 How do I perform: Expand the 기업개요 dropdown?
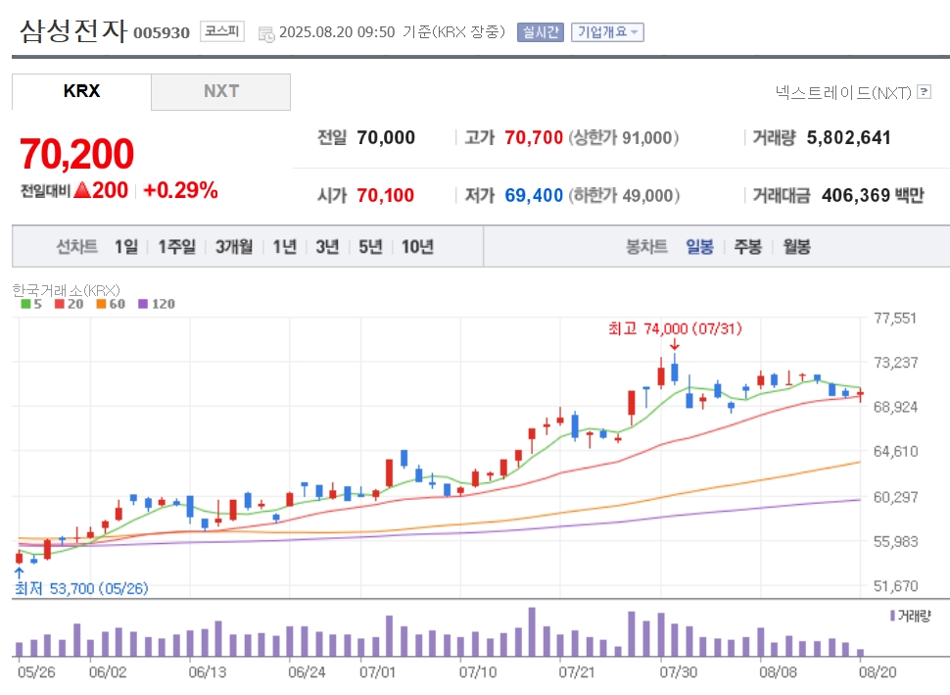pyautogui.click(x=607, y=32)
